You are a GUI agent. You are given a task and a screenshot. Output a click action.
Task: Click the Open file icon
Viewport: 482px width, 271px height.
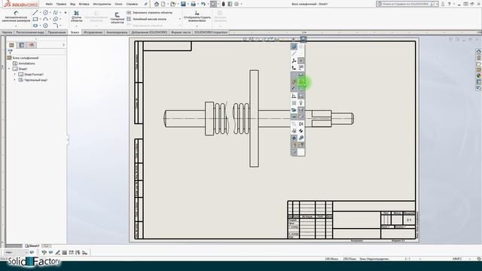pos(173,4)
